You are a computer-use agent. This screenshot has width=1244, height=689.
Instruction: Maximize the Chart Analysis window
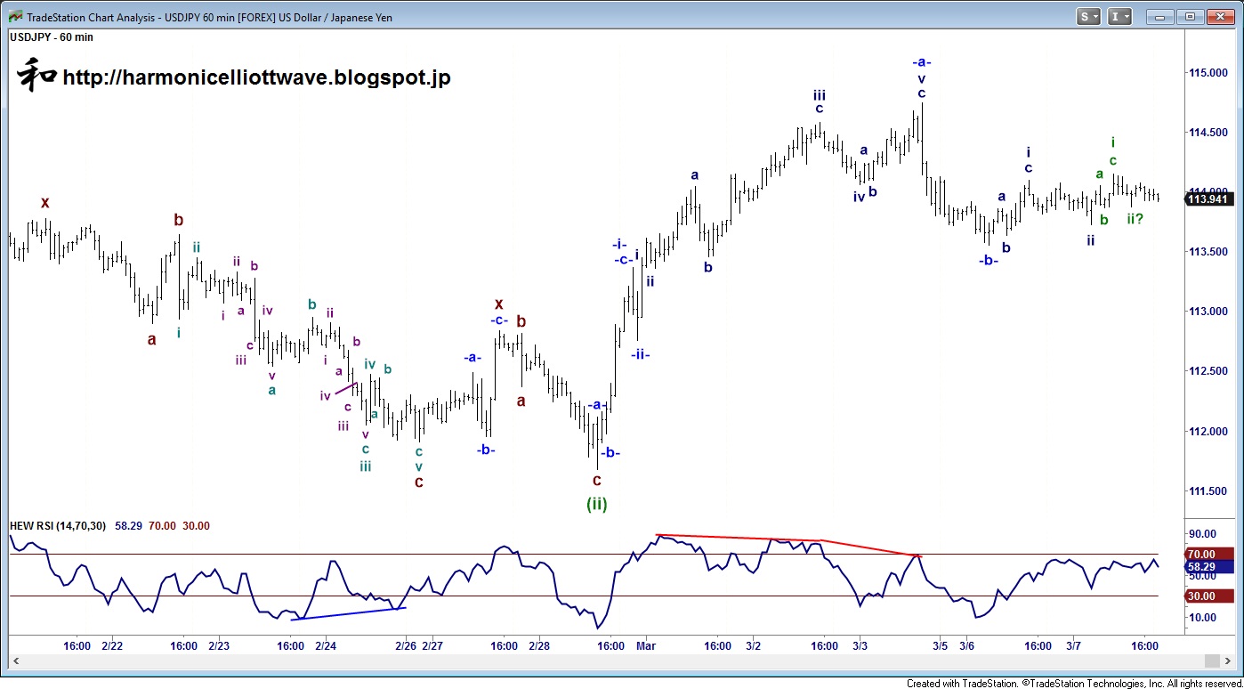1190,16
